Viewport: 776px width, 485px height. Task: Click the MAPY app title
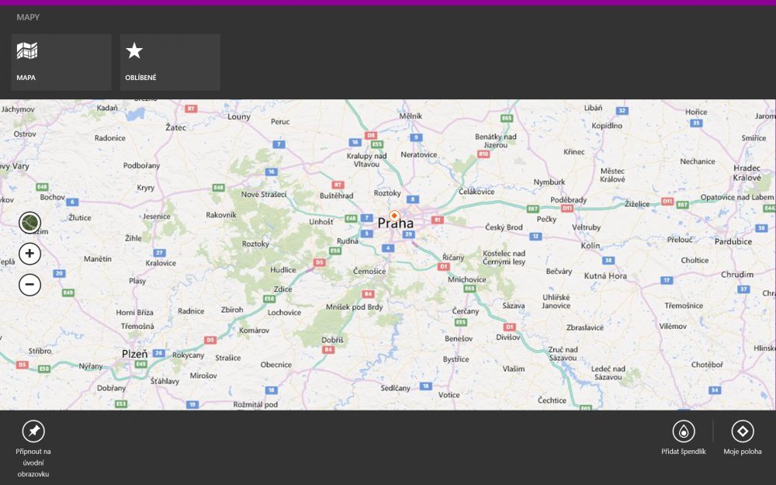[28, 16]
